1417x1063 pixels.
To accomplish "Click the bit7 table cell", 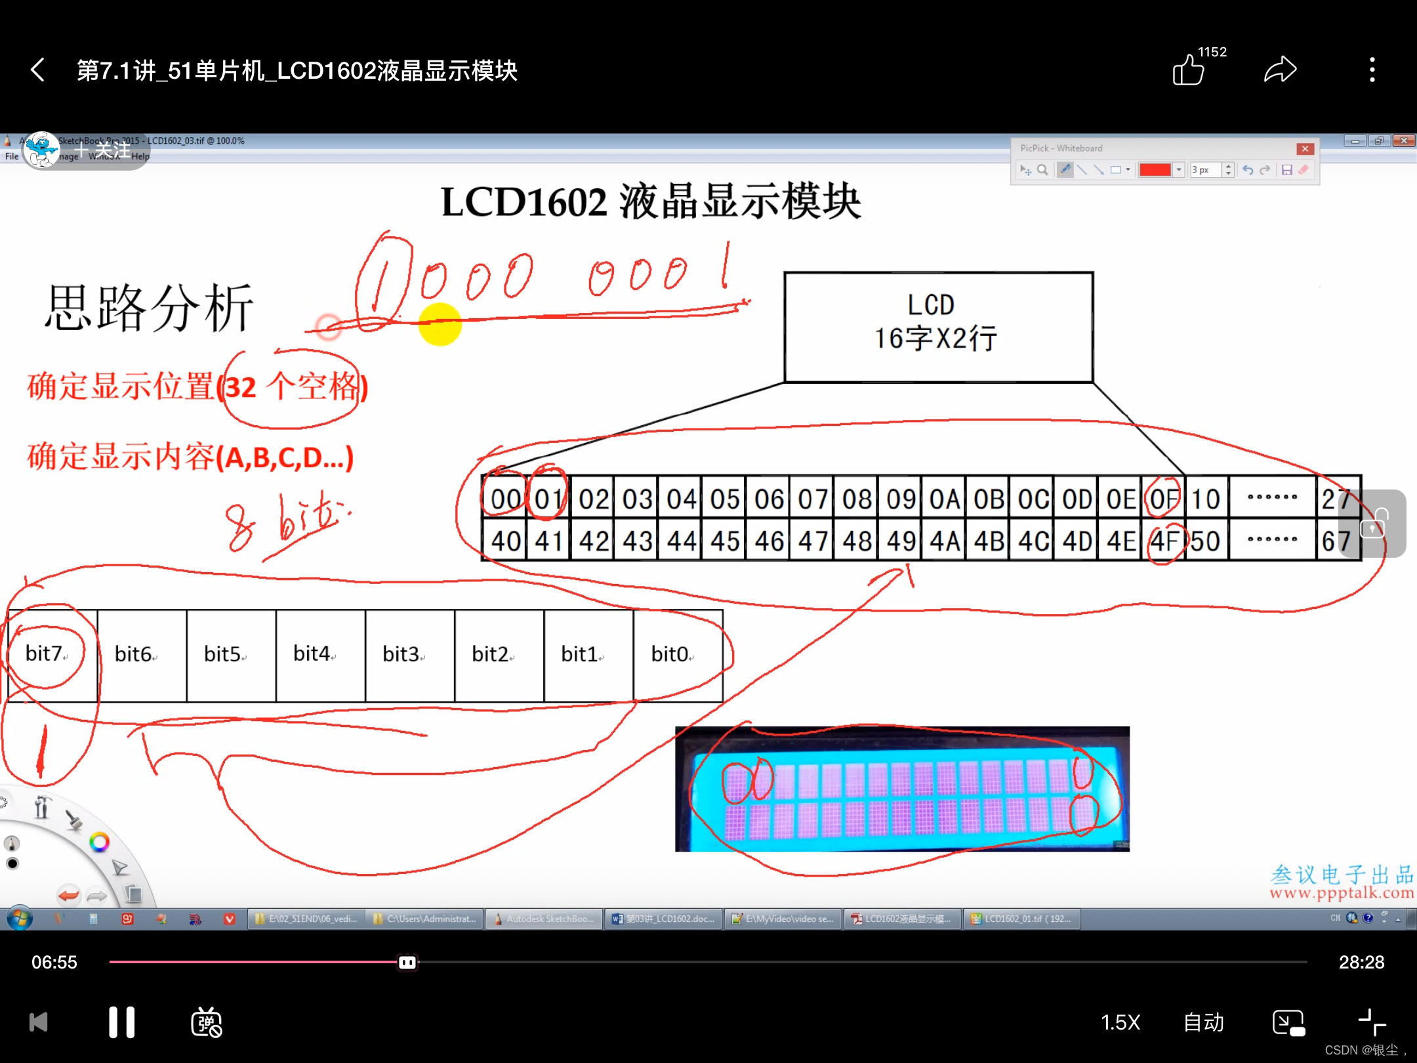I will [x=52, y=655].
